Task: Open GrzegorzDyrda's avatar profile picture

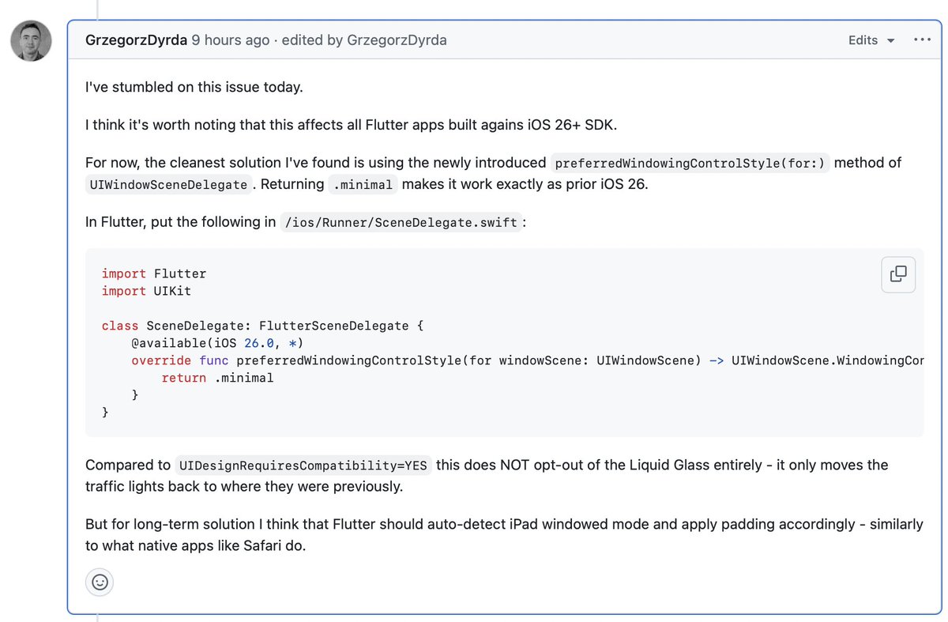Action: [x=31, y=40]
